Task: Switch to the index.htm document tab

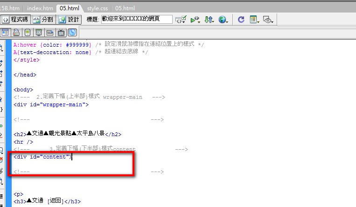Action: pyautogui.click(x=40, y=8)
